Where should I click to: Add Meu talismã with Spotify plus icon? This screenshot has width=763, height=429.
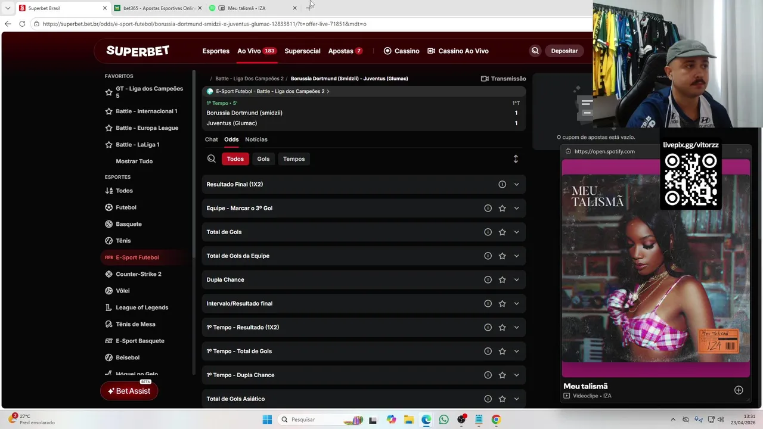click(x=739, y=390)
